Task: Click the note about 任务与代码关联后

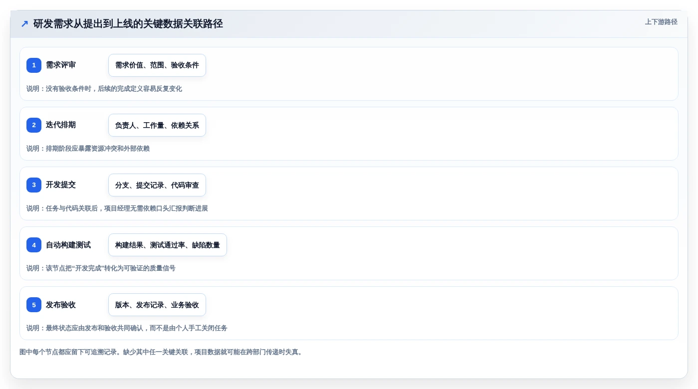Action: pyautogui.click(x=117, y=208)
